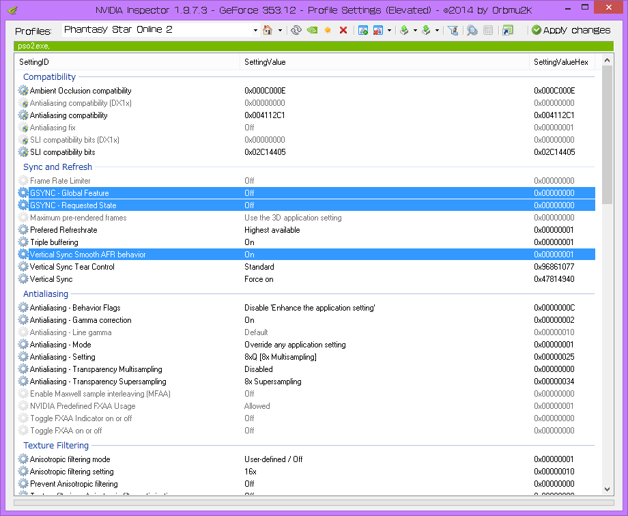Open the import profiles dropdown arrow

(x=437, y=31)
